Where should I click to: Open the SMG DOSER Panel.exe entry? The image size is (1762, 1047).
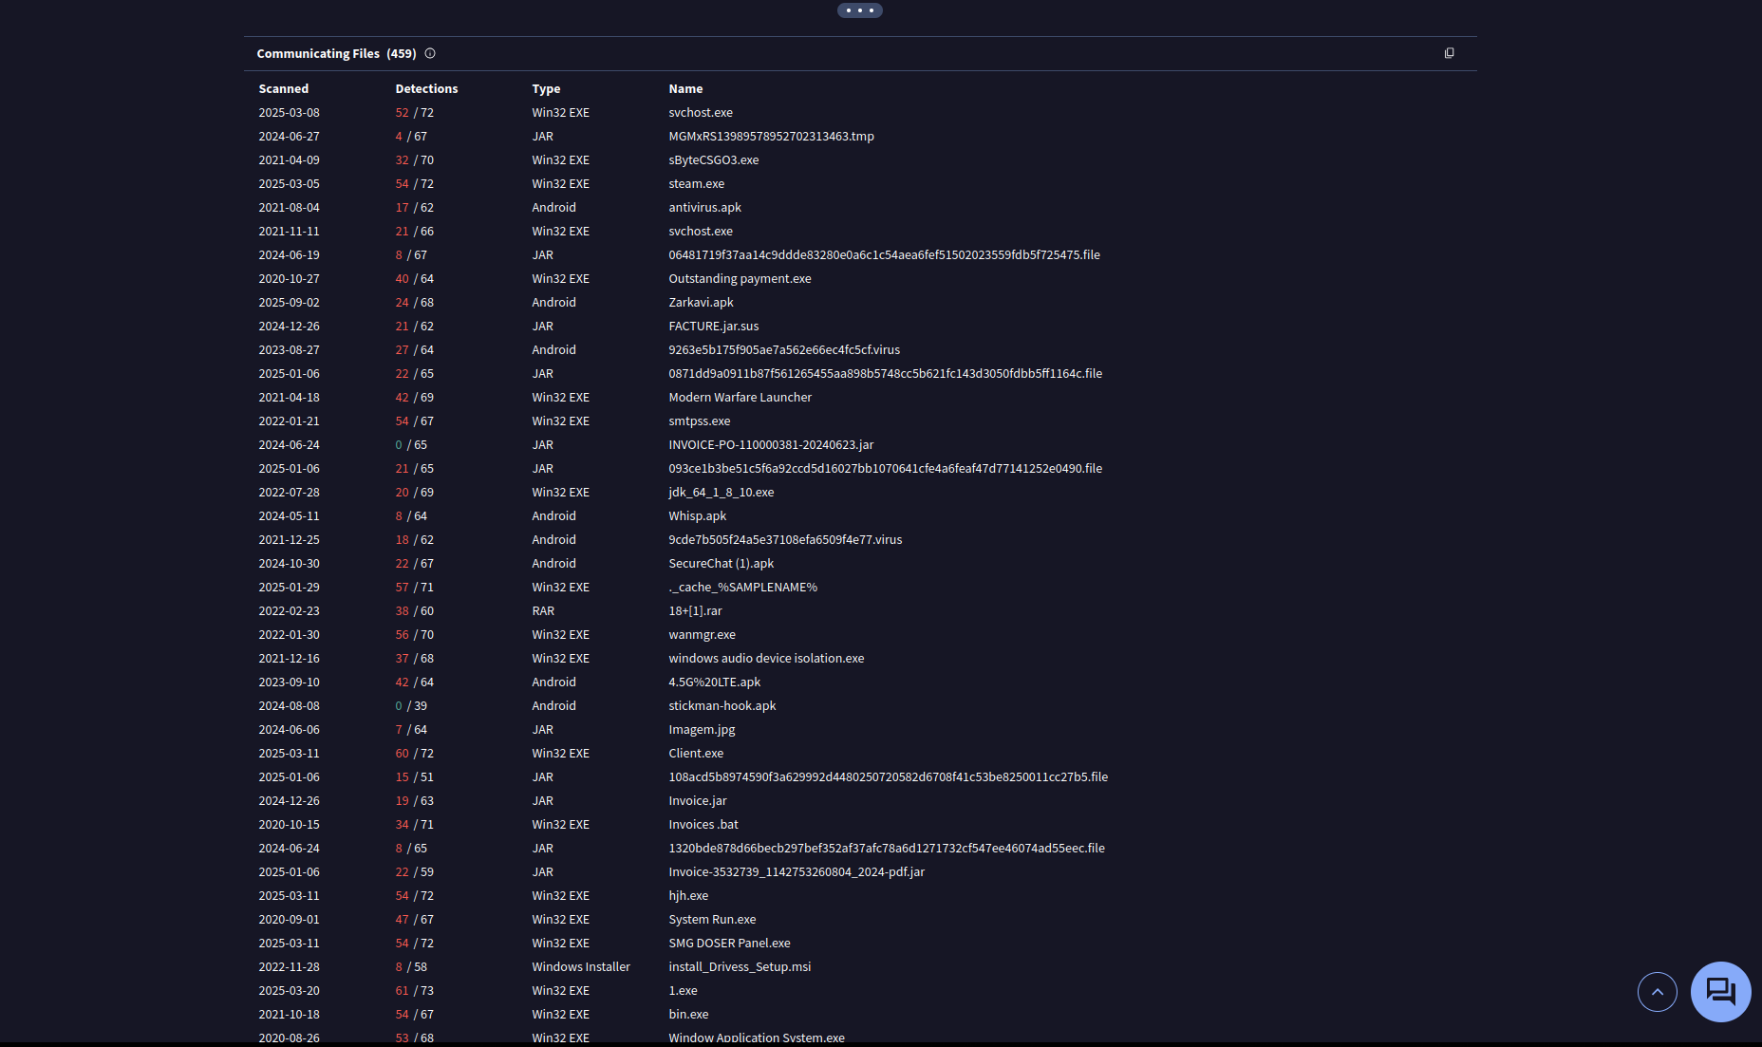pos(729,944)
